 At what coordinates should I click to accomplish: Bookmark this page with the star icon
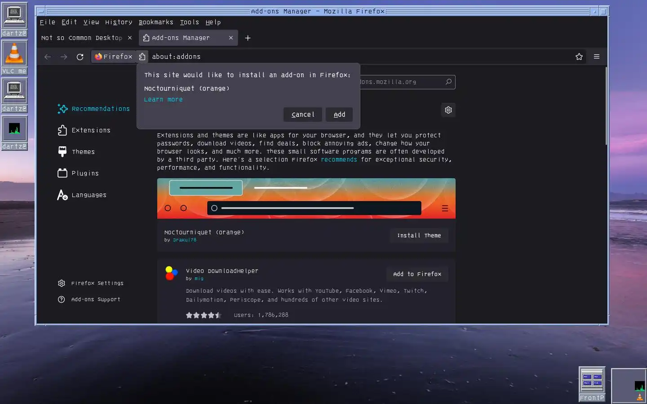tap(579, 57)
